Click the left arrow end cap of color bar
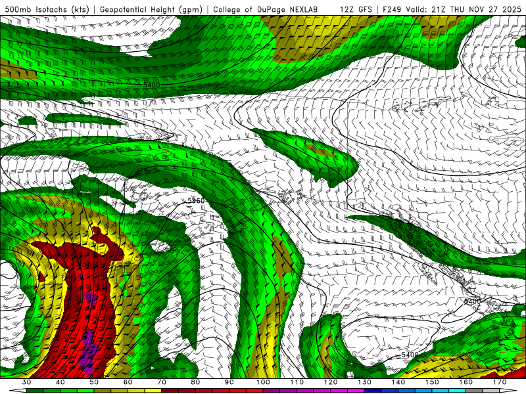 [18, 391]
